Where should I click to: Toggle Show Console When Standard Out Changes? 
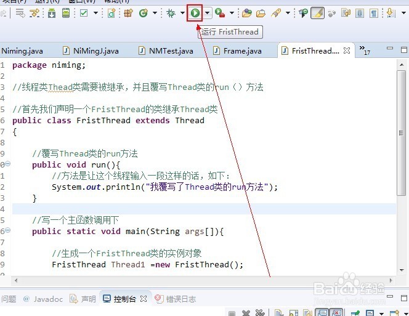point(322,312)
